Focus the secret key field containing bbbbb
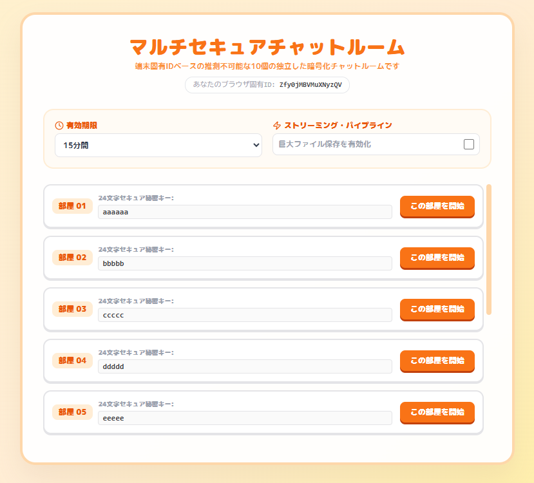 245,263
